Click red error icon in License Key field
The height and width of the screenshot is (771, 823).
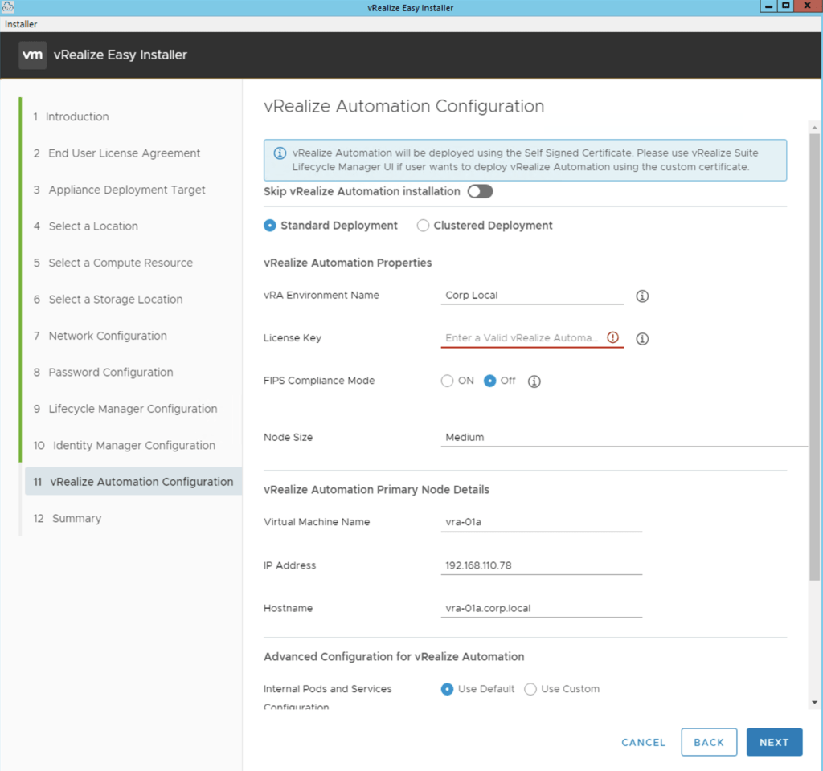tap(613, 338)
